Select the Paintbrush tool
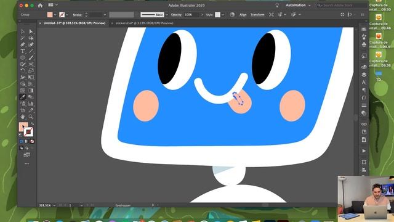 pos(31,57)
